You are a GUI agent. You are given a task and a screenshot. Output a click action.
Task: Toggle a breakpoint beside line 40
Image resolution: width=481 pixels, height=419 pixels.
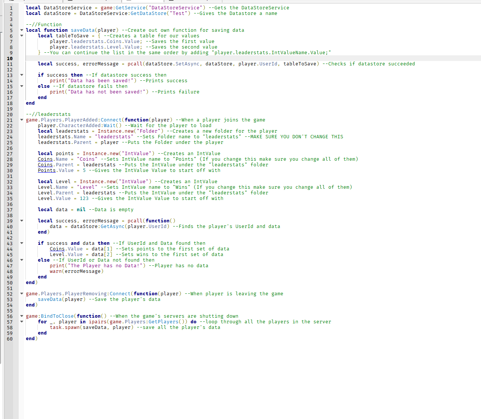(15, 226)
